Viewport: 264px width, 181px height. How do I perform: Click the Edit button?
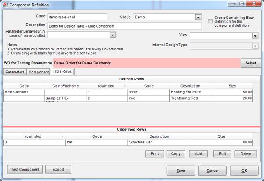click(222, 153)
